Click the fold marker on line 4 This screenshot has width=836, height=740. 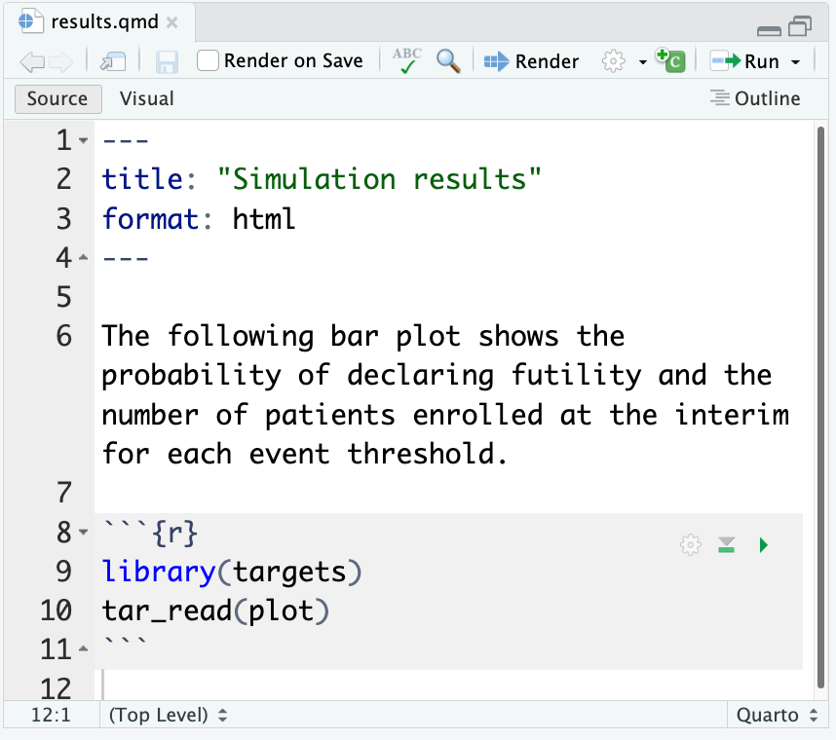point(83,258)
